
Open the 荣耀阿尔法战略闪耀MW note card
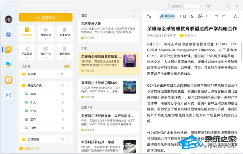108,90
